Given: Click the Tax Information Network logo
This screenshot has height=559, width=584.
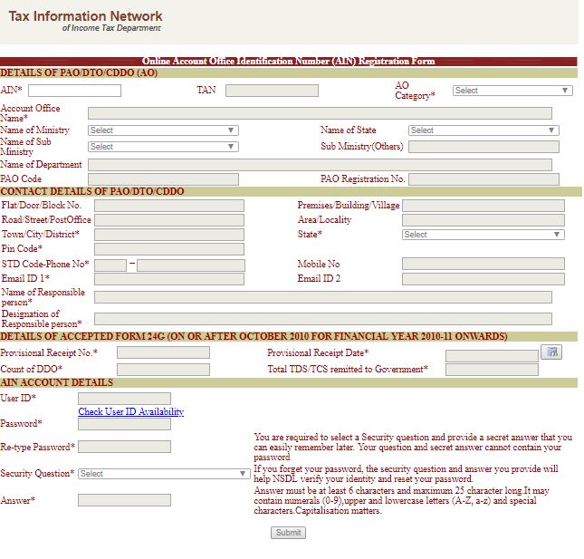Looking at the screenshot, I should coord(86,21).
